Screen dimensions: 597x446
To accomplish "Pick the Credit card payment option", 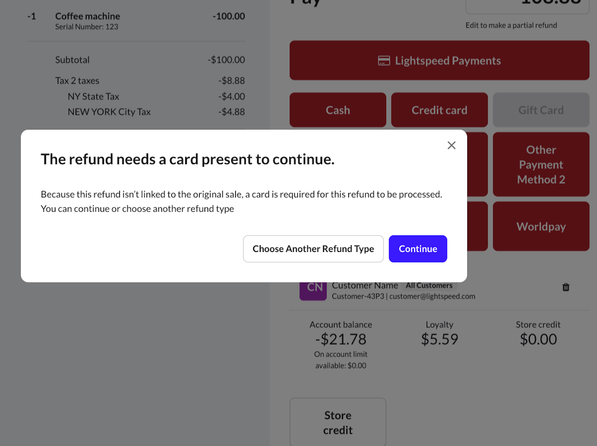I will (x=439, y=110).
